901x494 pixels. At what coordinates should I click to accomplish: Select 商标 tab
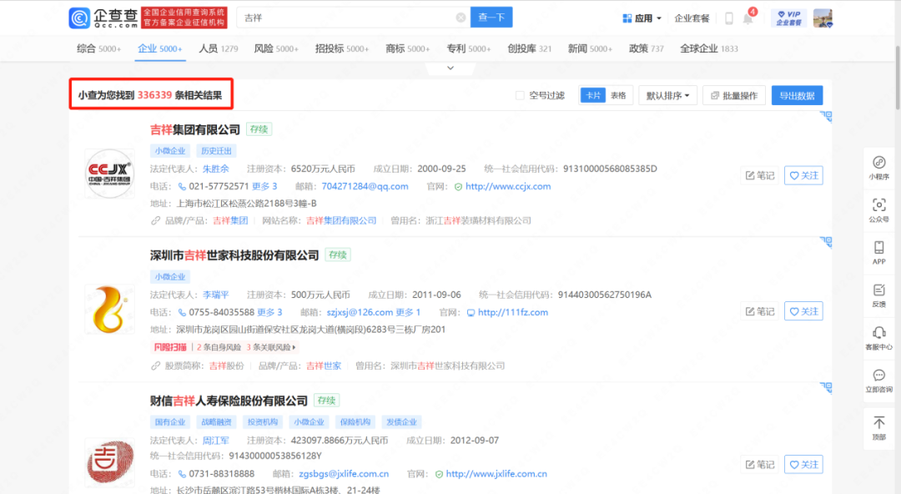(407, 49)
